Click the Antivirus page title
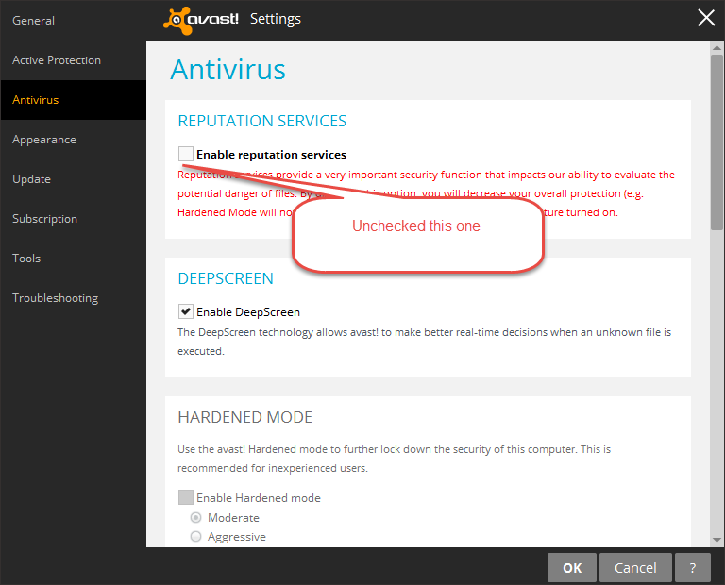The height and width of the screenshot is (585, 725). click(x=228, y=70)
